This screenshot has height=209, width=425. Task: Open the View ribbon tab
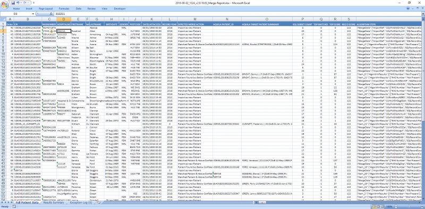click(104, 8)
